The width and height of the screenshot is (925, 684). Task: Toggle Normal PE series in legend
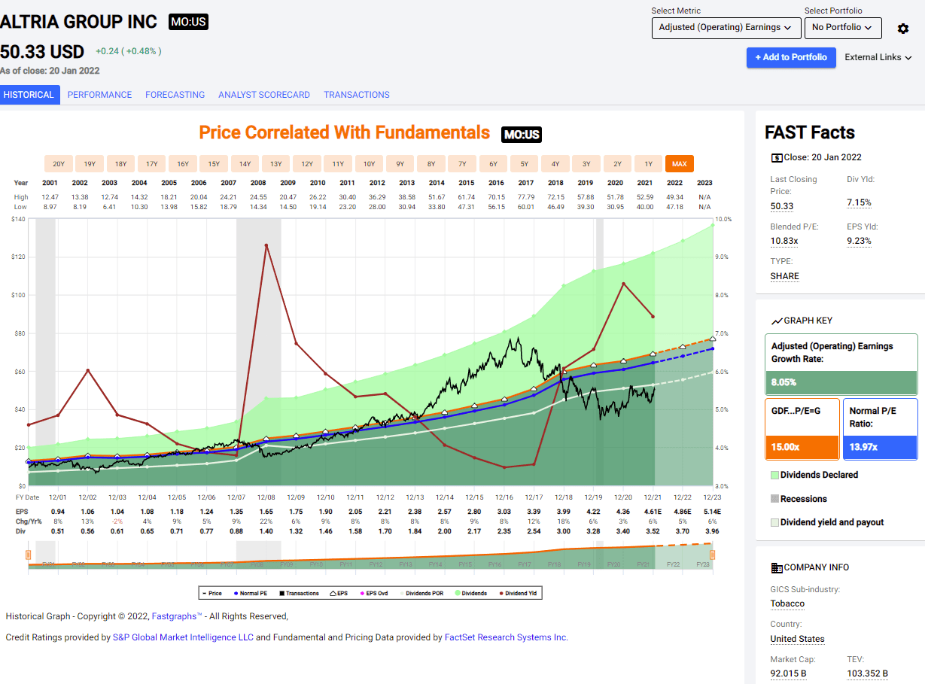tap(251, 593)
